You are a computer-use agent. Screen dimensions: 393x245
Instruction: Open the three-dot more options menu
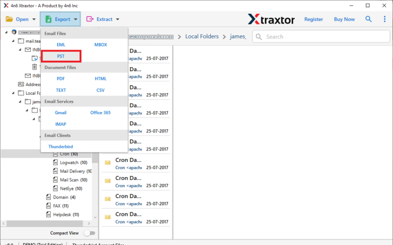(x=384, y=19)
